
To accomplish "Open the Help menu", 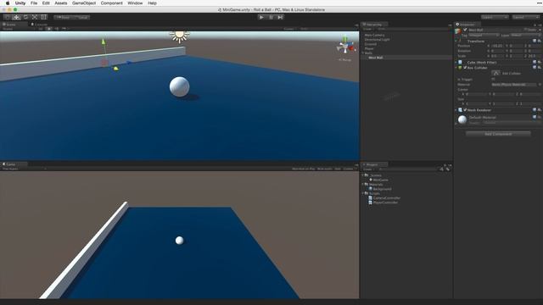I will click(152, 3).
